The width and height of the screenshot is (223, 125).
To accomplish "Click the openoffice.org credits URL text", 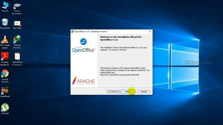I will pyautogui.click(x=120, y=75).
